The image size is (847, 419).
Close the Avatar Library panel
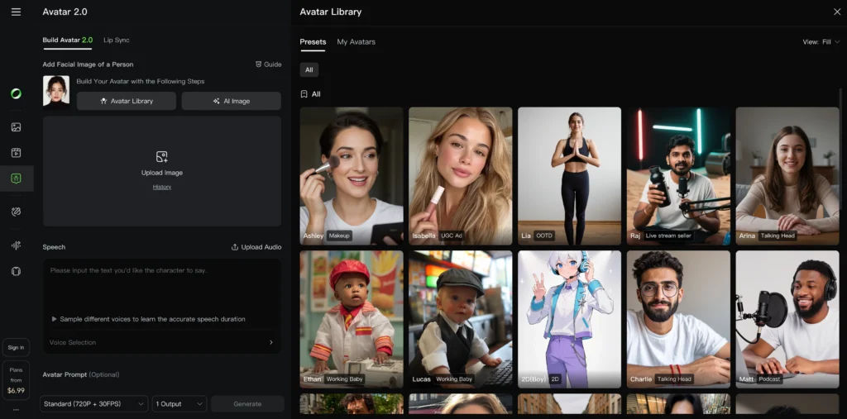836,12
